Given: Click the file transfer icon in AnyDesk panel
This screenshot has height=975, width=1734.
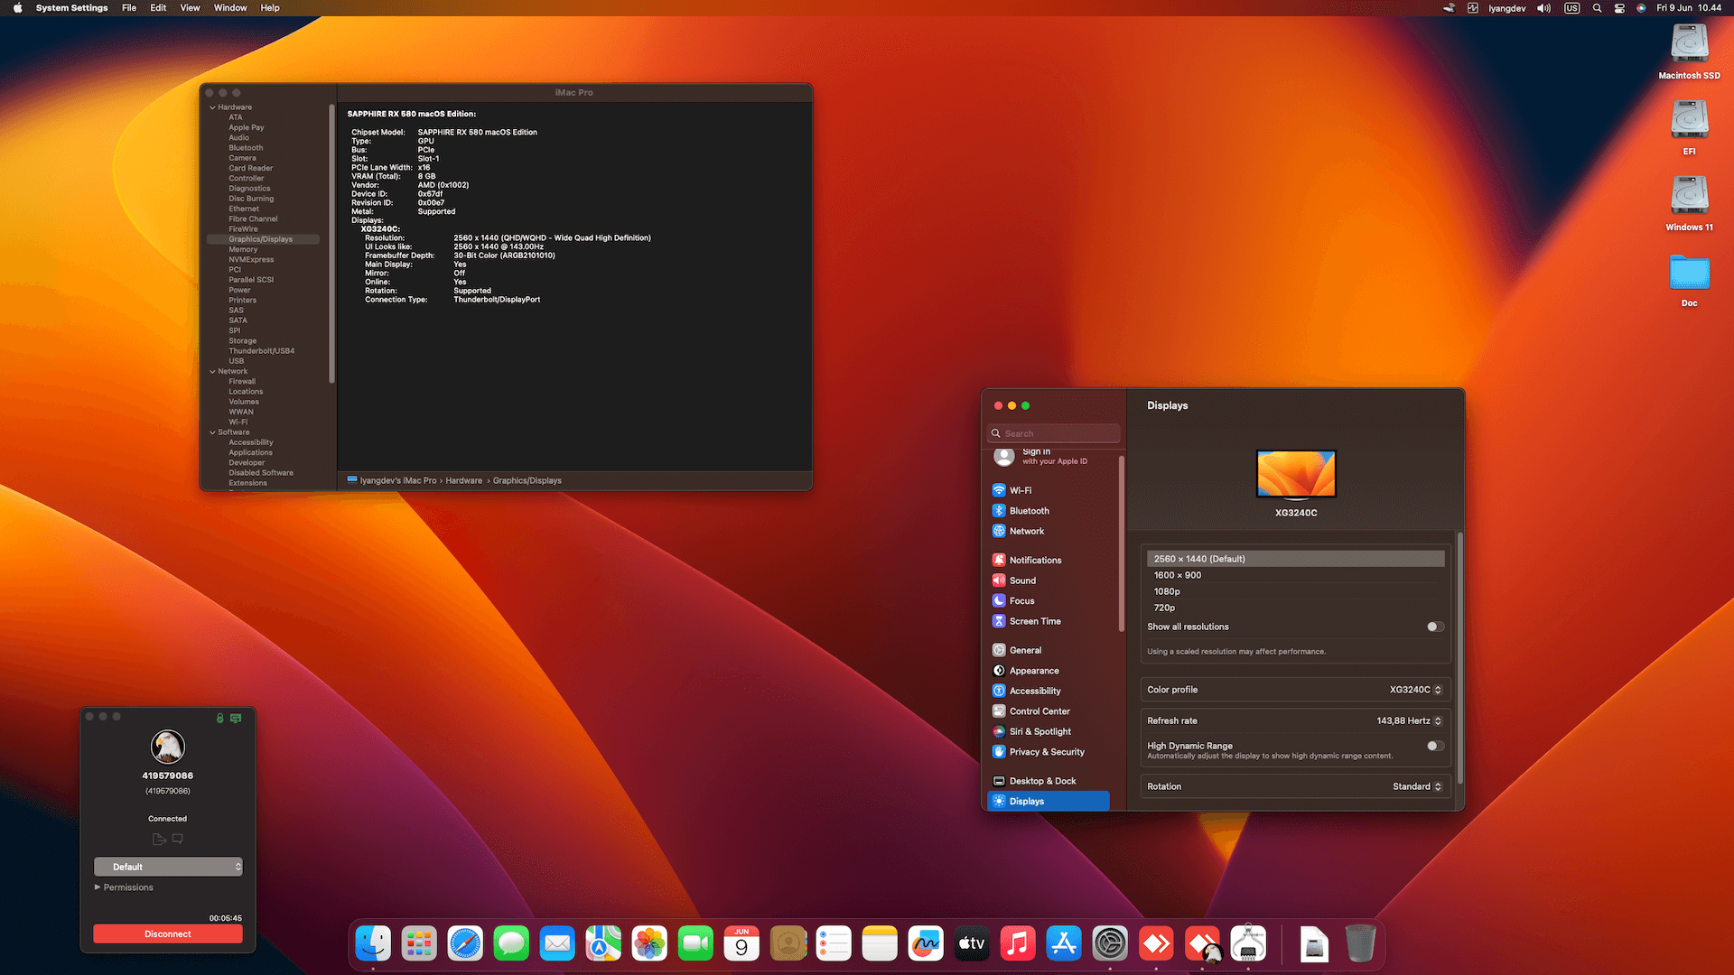Looking at the screenshot, I should tap(159, 840).
